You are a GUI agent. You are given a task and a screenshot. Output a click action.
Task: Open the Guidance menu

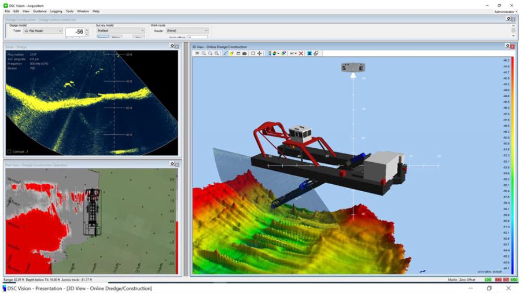[40, 11]
